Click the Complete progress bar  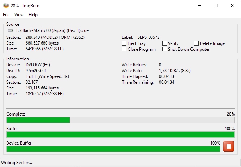(x=121, y=120)
